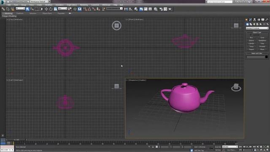Click the Cylinder primitive button
Screen dimensions: 270x152
(251, 43)
